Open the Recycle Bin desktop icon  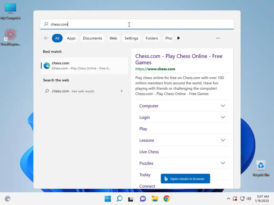pyautogui.click(x=261, y=168)
